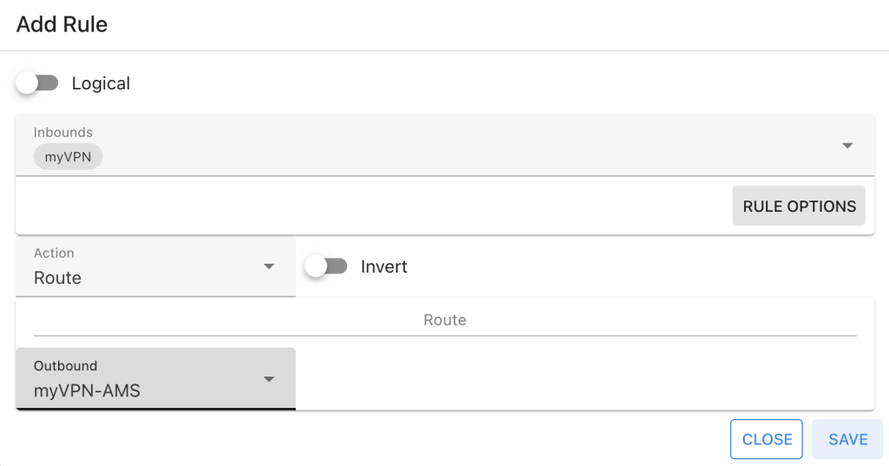Image resolution: width=889 pixels, height=466 pixels.
Task: Open the Action dropdown arrow
Action: tap(269, 266)
